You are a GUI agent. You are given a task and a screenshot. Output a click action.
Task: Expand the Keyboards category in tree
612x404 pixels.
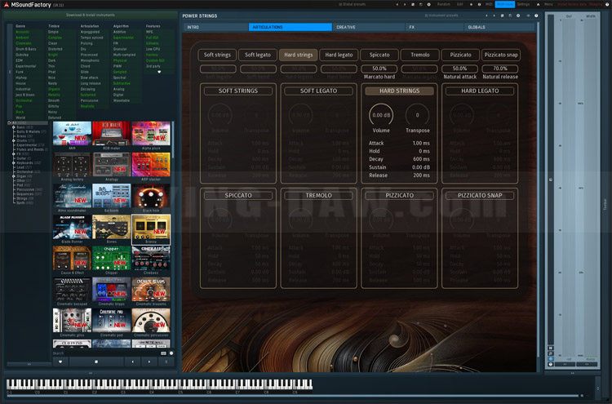[14, 162]
